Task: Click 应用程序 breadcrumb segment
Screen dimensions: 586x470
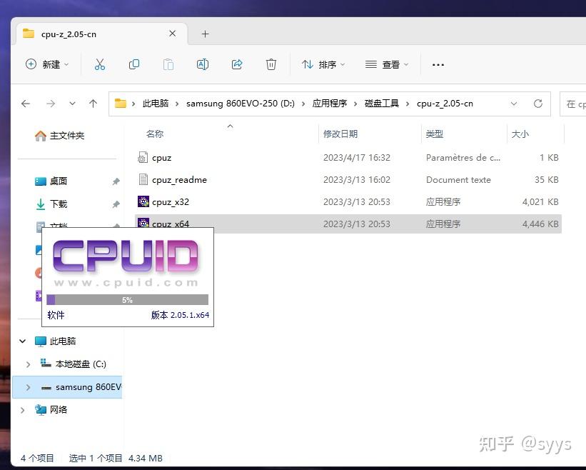Action: [x=330, y=104]
